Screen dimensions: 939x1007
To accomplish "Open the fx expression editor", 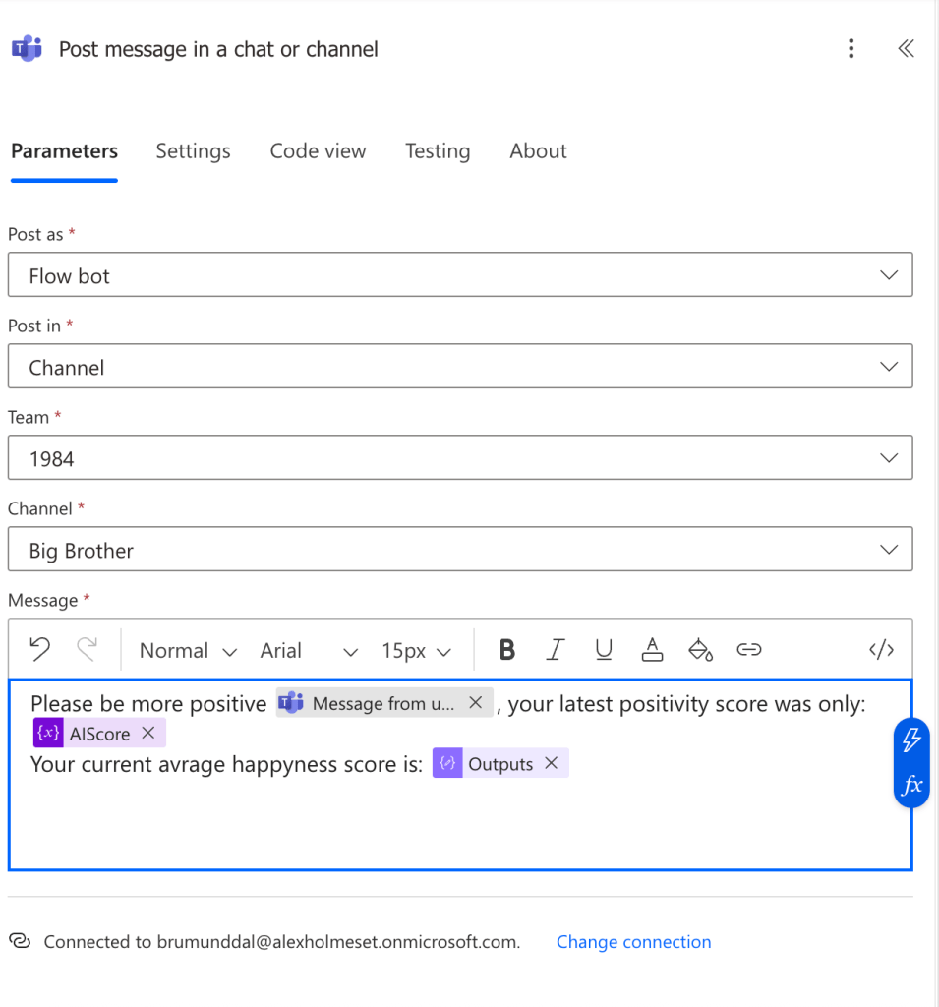I will tap(911, 785).
